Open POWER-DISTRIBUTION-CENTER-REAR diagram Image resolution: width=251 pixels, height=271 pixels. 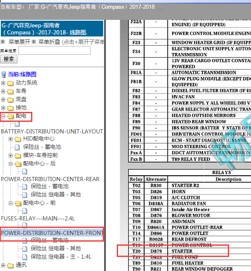click(50, 179)
